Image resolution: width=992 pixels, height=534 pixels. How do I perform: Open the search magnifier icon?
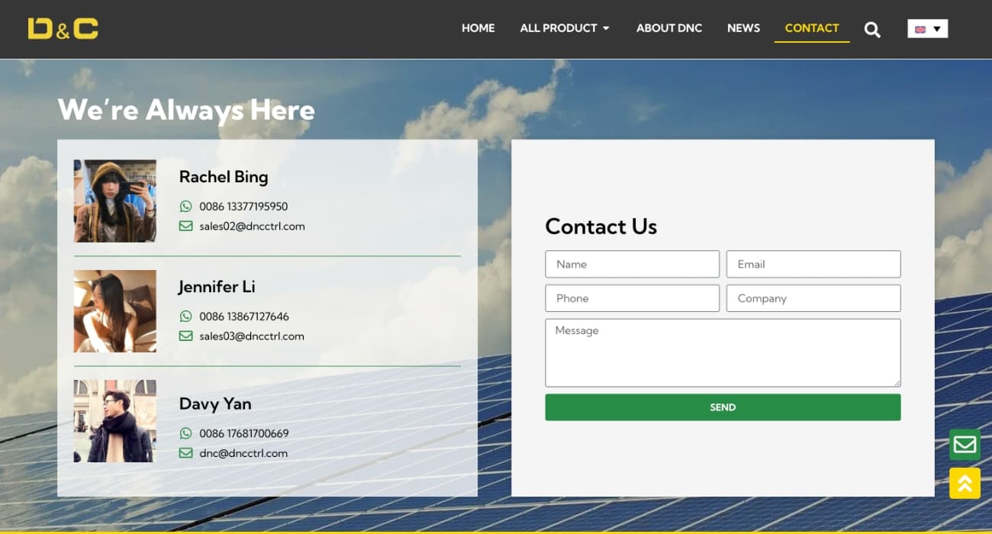pyautogui.click(x=872, y=30)
